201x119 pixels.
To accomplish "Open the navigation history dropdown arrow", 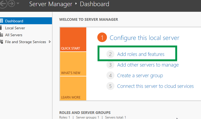I will click(x=18, y=4).
